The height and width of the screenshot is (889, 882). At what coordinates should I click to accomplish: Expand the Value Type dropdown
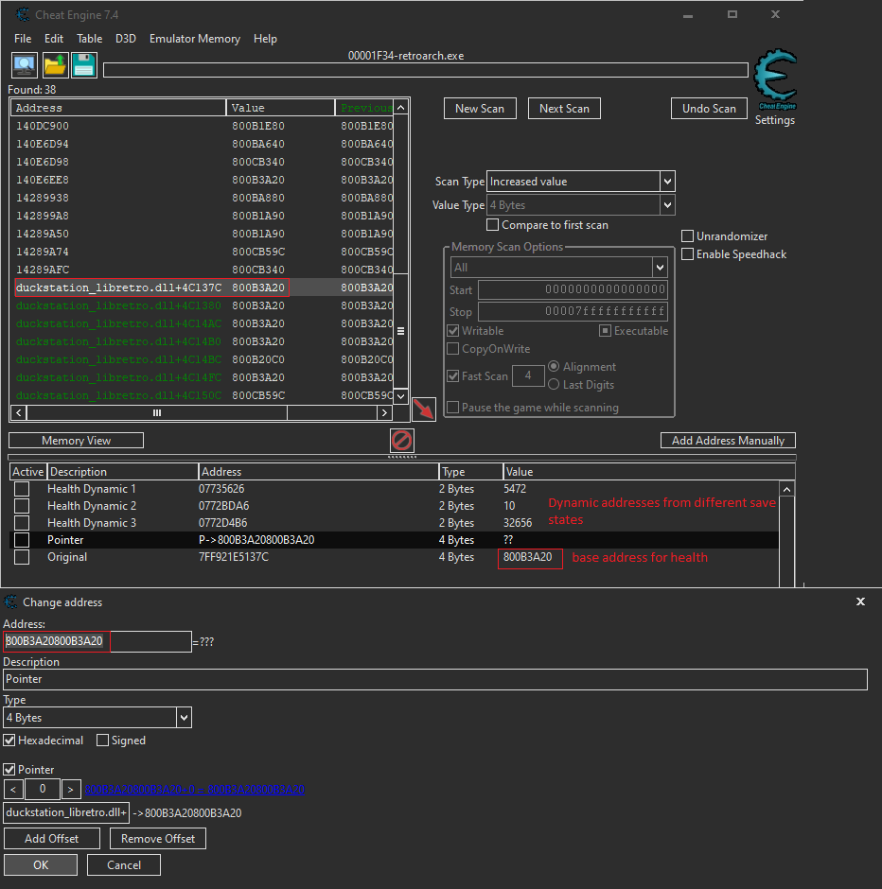(x=667, y=205)
